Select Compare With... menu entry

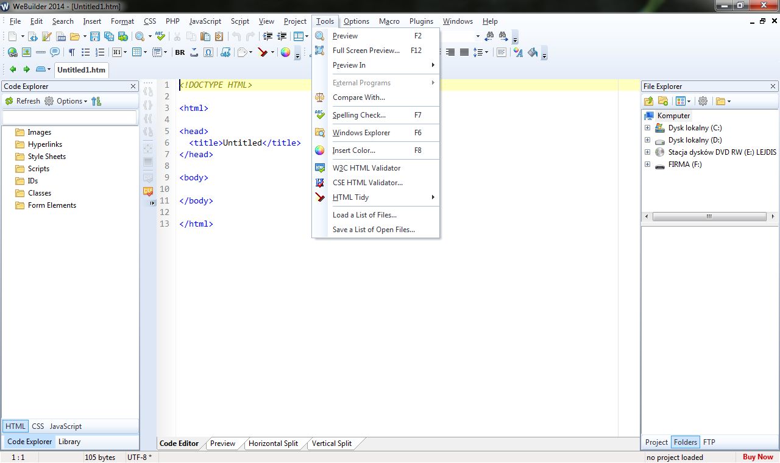(x=375, y=97)
